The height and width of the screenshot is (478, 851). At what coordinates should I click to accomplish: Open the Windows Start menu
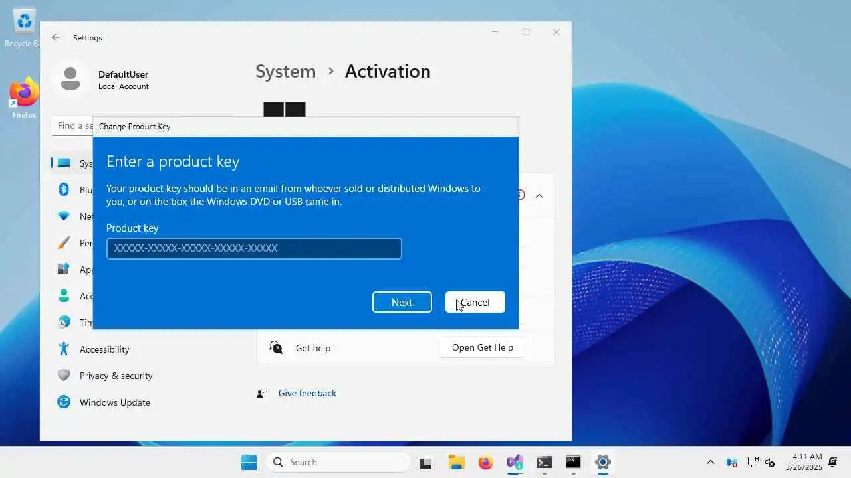[x=249, y=462]
